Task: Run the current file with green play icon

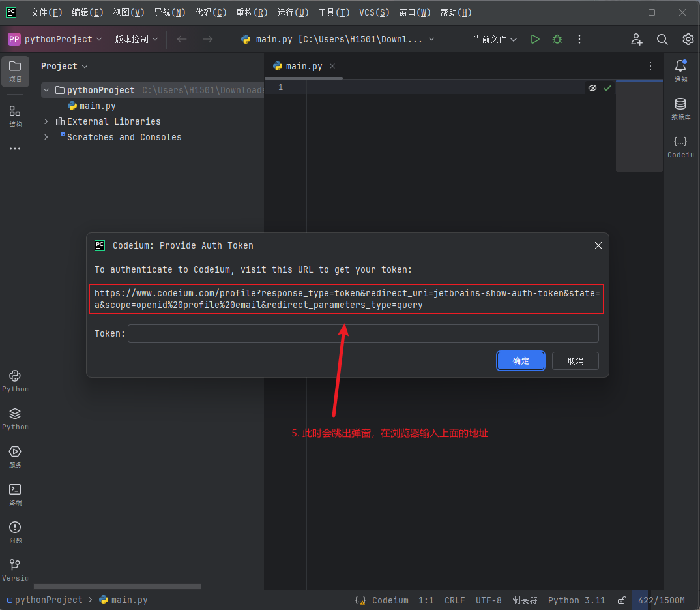Action: coord(535,39)
